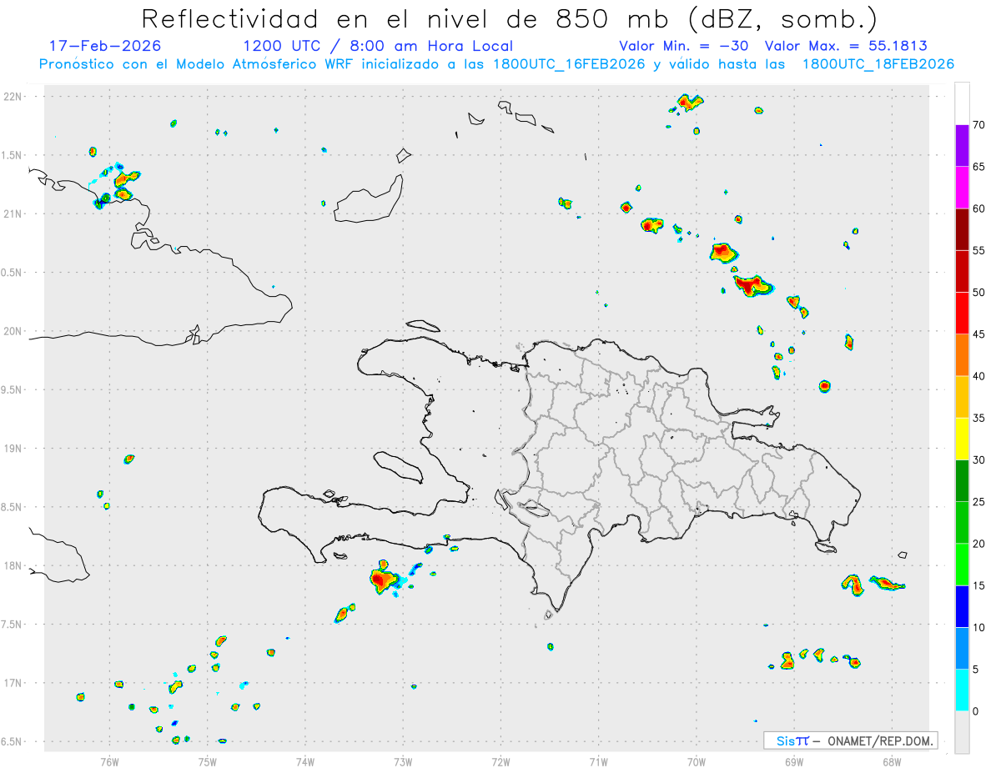Click the longitude axis label '75W'
Image resolution: width=1001 pixels, height=773 pixels.
click(208, 760)
